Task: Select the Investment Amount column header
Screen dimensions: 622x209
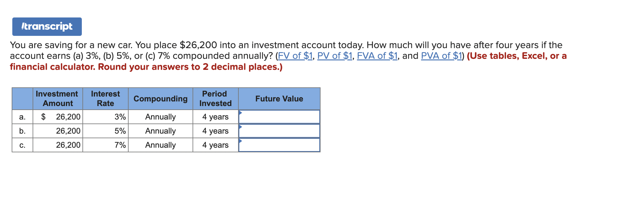Action: coord(57,99)
